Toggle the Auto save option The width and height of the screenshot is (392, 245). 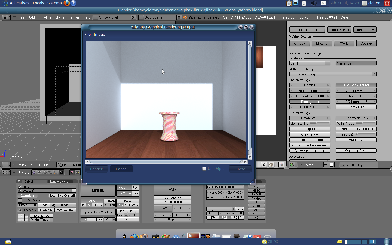(x=356, y=140)
